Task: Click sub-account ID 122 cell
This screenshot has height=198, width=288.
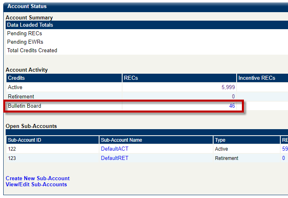Action: coord(12,149)
